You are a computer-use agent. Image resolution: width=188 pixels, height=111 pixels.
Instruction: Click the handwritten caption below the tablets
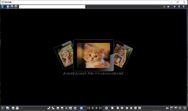(x=93, y=74)
